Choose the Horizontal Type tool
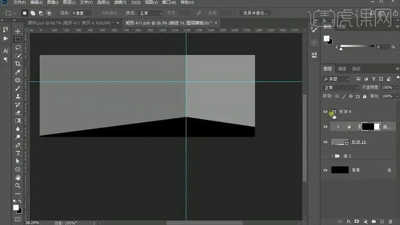Image resolution: width=400 pixels, height=225 pixels. 18,153
